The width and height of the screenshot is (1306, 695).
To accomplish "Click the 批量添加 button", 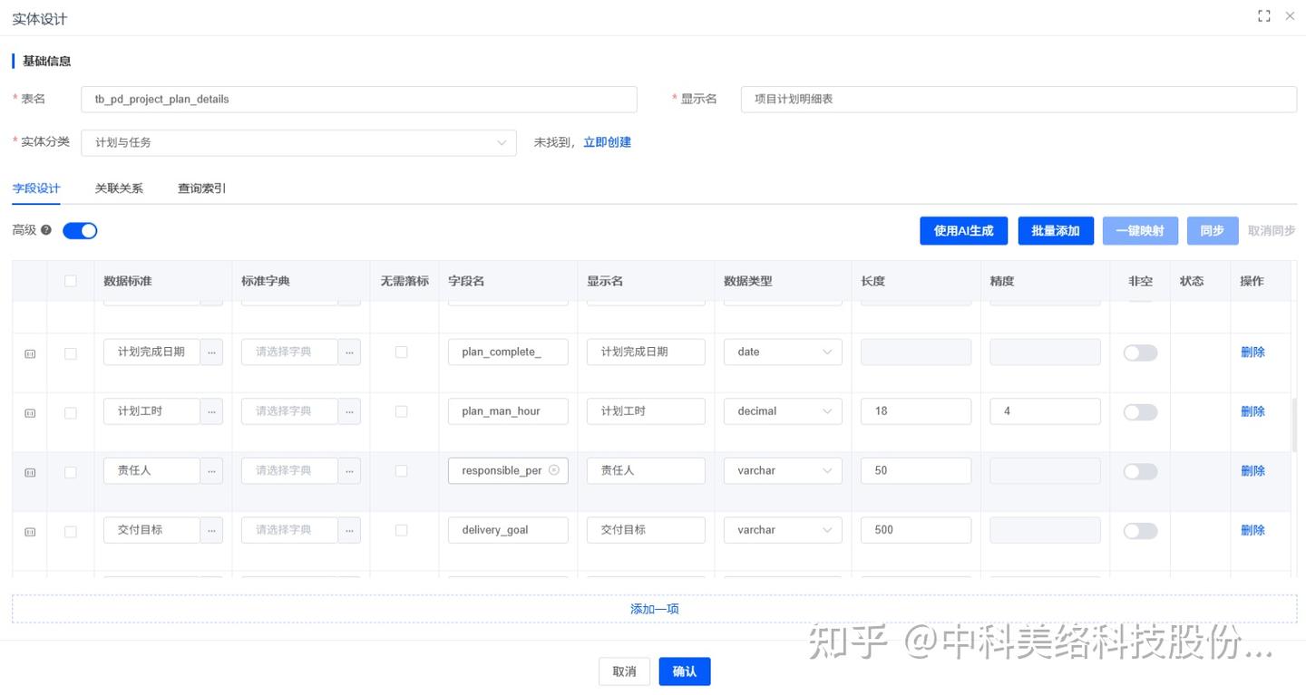I will click(1056, 231).
